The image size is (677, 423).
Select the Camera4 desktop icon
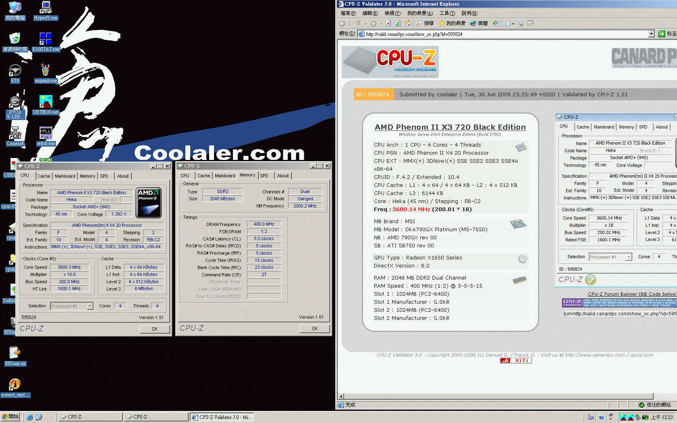[15, 136]
